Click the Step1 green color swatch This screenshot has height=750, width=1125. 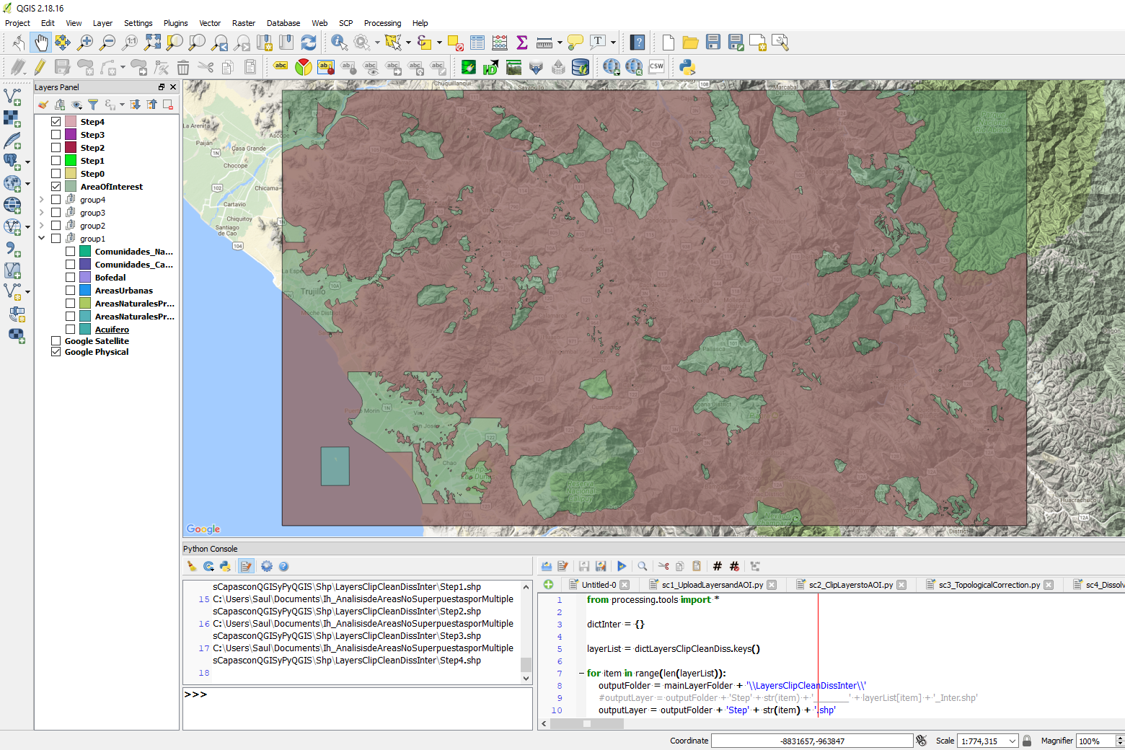(71, 161)
